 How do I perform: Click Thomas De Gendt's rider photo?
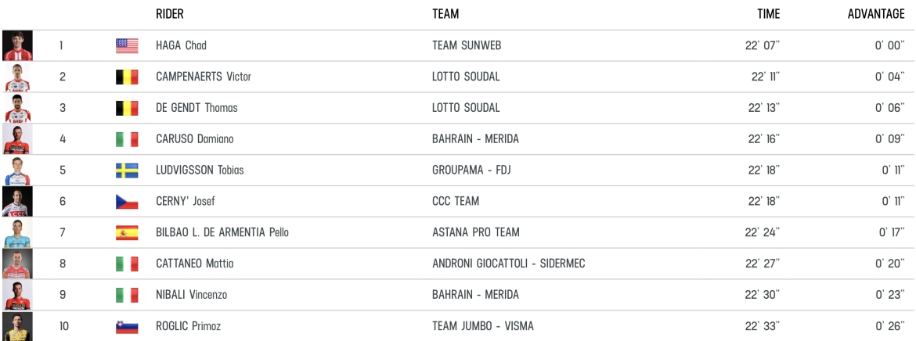click(16, 108)
